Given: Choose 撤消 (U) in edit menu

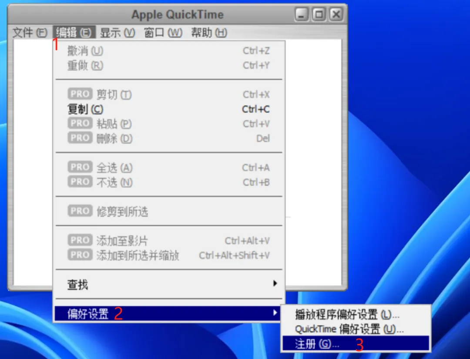Looking at the screenshot, I should pos(169,50).
